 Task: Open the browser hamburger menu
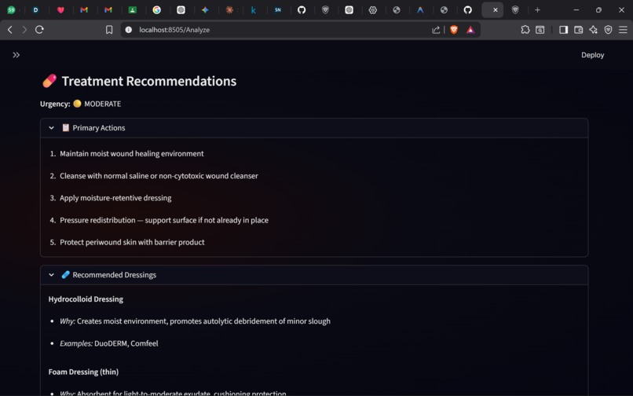coord(623,30)
